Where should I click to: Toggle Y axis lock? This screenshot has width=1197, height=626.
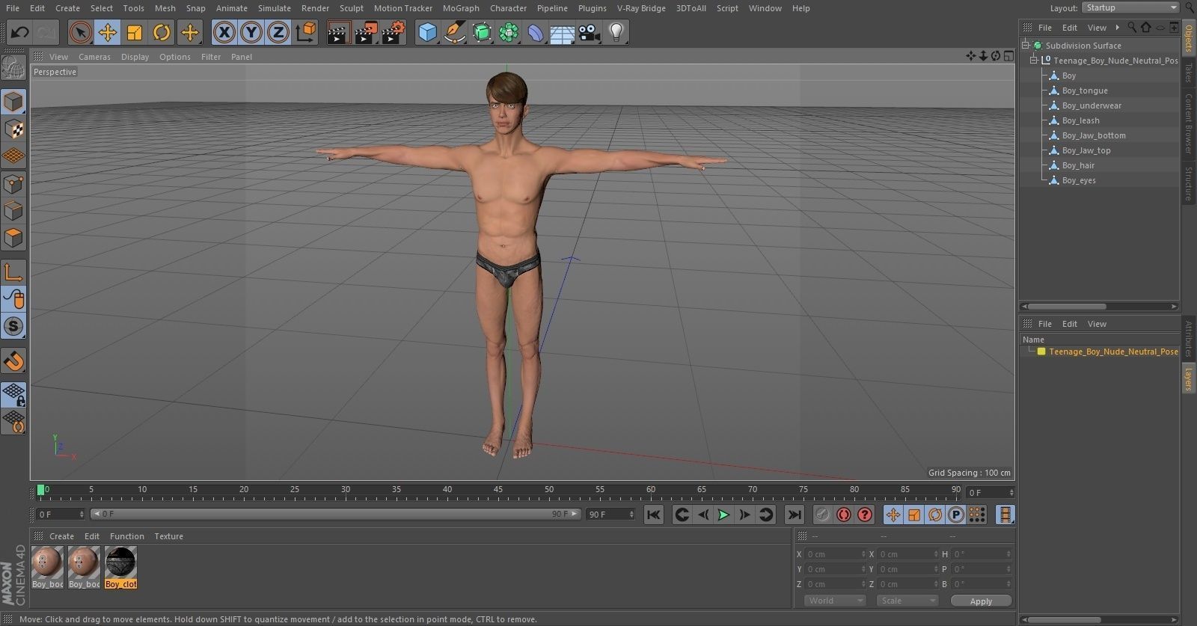coord(251,32)
